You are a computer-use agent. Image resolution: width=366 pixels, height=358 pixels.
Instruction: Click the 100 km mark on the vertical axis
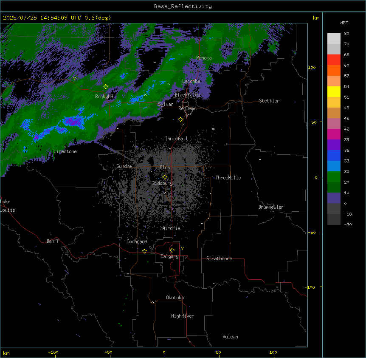pyautogui.click(x=312, y=67)
